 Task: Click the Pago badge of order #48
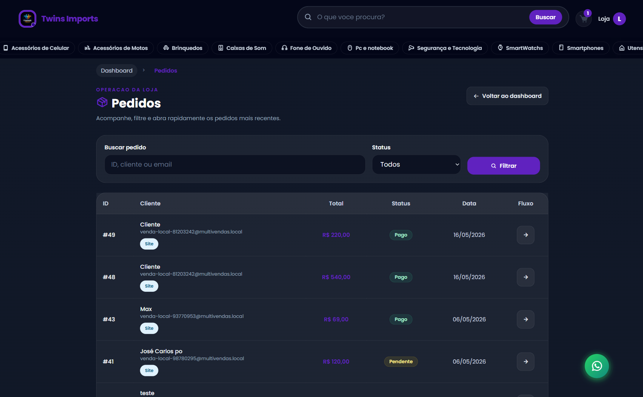tap(401, 277)
